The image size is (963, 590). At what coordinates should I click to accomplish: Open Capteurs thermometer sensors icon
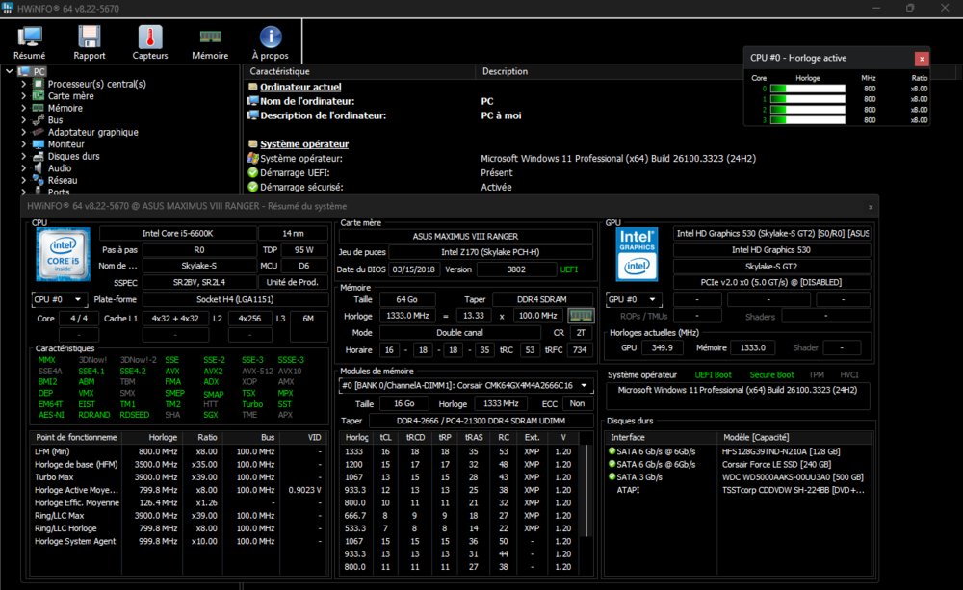(x=150, y=38)
